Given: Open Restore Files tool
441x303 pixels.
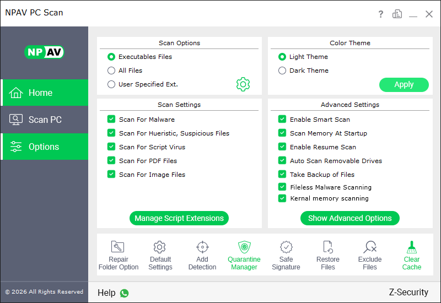Looking at the screenshot, I should point(328,256).
